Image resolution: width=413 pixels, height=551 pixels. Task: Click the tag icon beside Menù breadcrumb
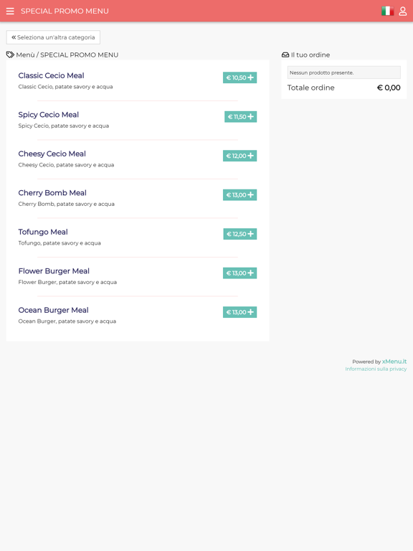[10, 55]
